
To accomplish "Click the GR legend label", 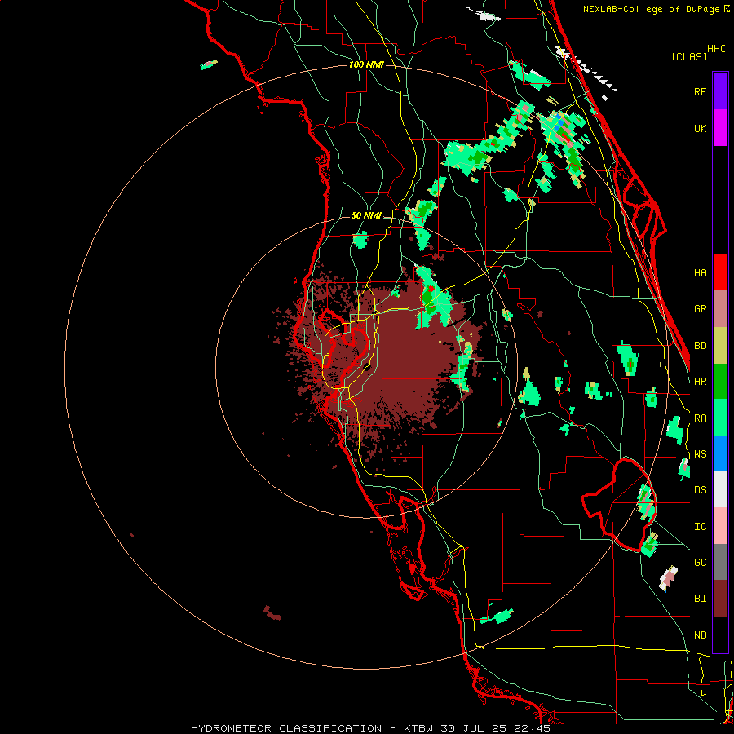I will [700, 309].
